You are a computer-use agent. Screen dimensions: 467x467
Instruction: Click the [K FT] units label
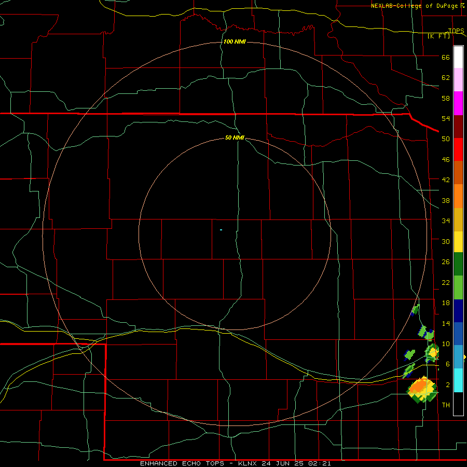(x=438, y=36)
